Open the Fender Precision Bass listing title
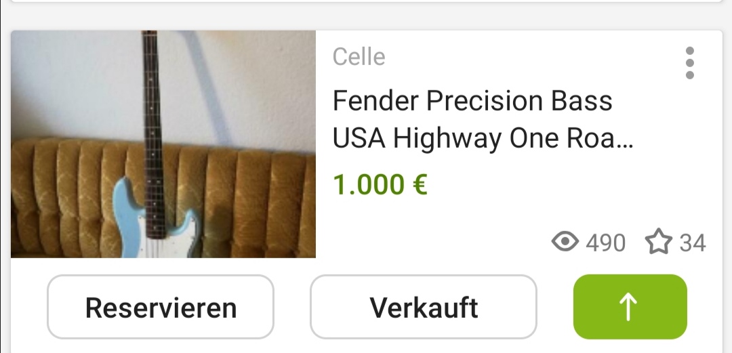Viewport: 732px width, 353px height. click(x=483, y=119)
